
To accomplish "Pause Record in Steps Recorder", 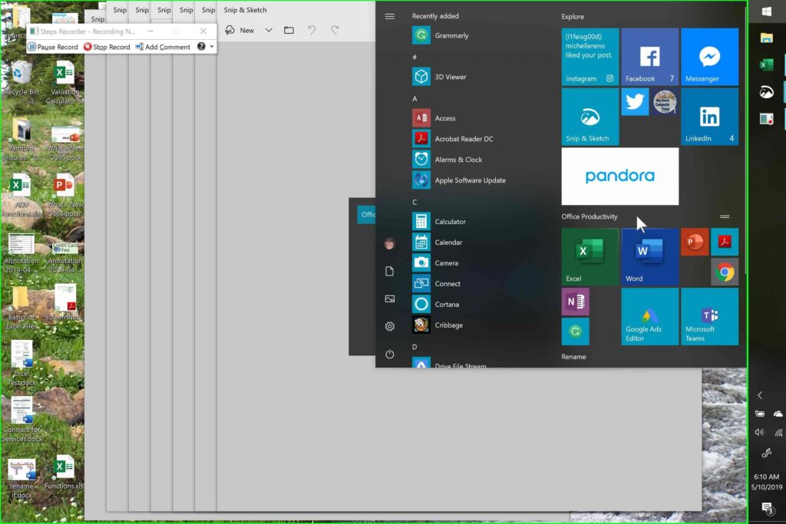I will [x=53, y=47].
